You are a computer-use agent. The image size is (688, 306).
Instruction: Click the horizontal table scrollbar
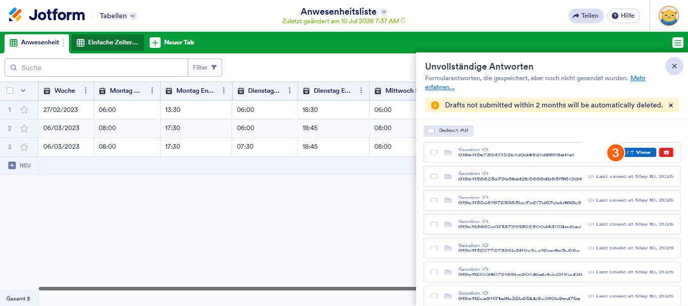[228, 289]
